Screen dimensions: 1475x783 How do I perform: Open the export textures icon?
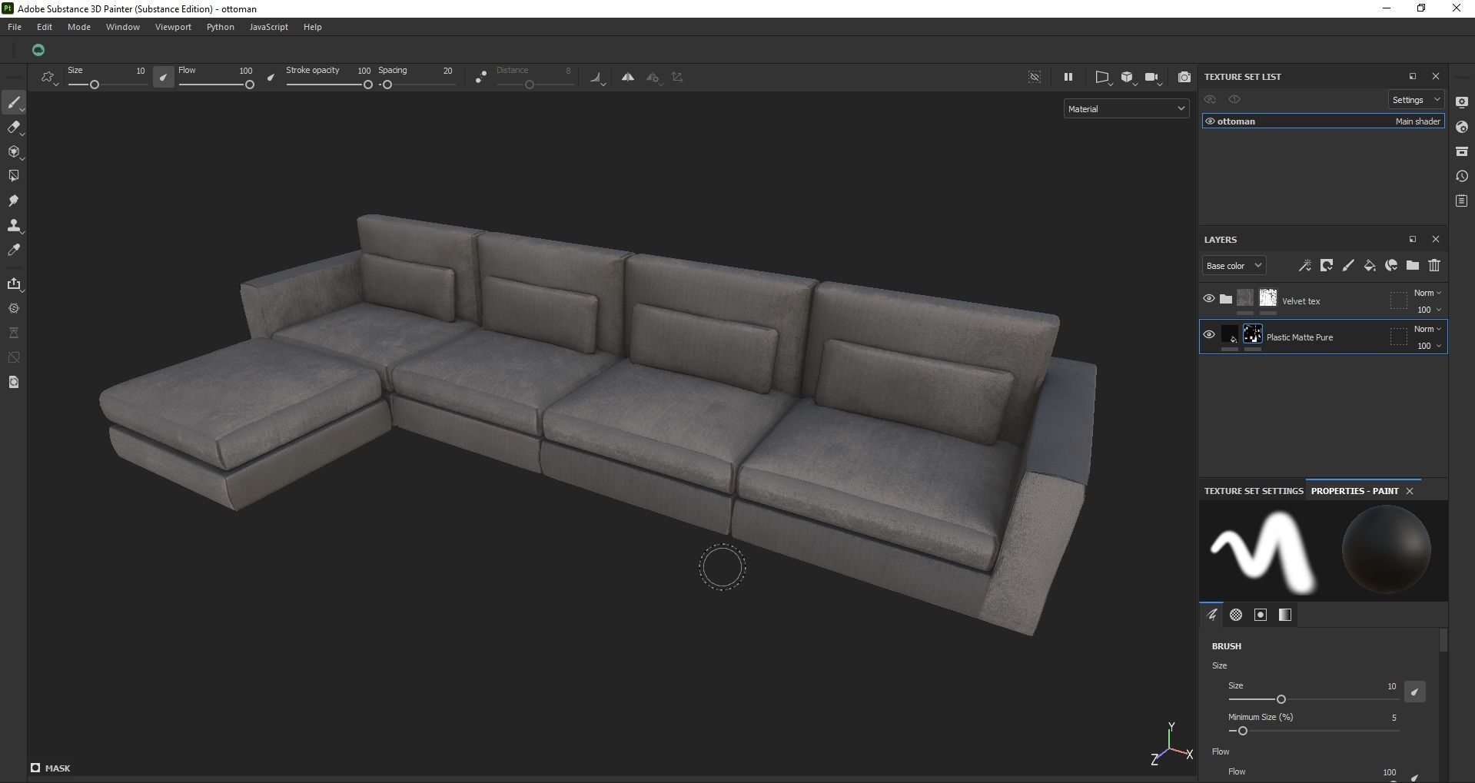coord(13,284)
